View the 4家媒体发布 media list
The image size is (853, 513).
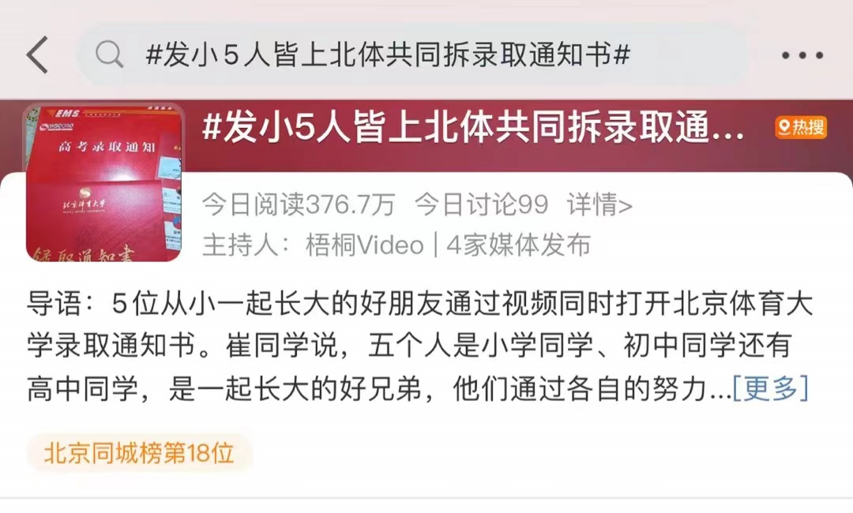pos(519,245)
